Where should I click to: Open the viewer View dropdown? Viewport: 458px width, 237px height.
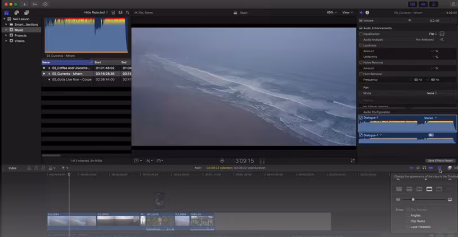pos(347,12)
